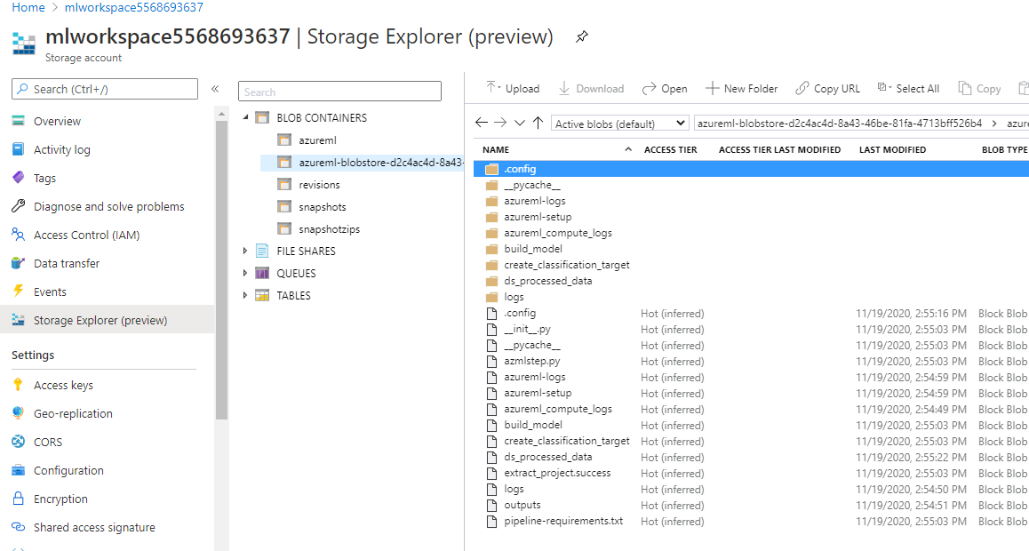Click the Access keys key icon
This screenshot has width=1029, height=551.
click(19, 385)
